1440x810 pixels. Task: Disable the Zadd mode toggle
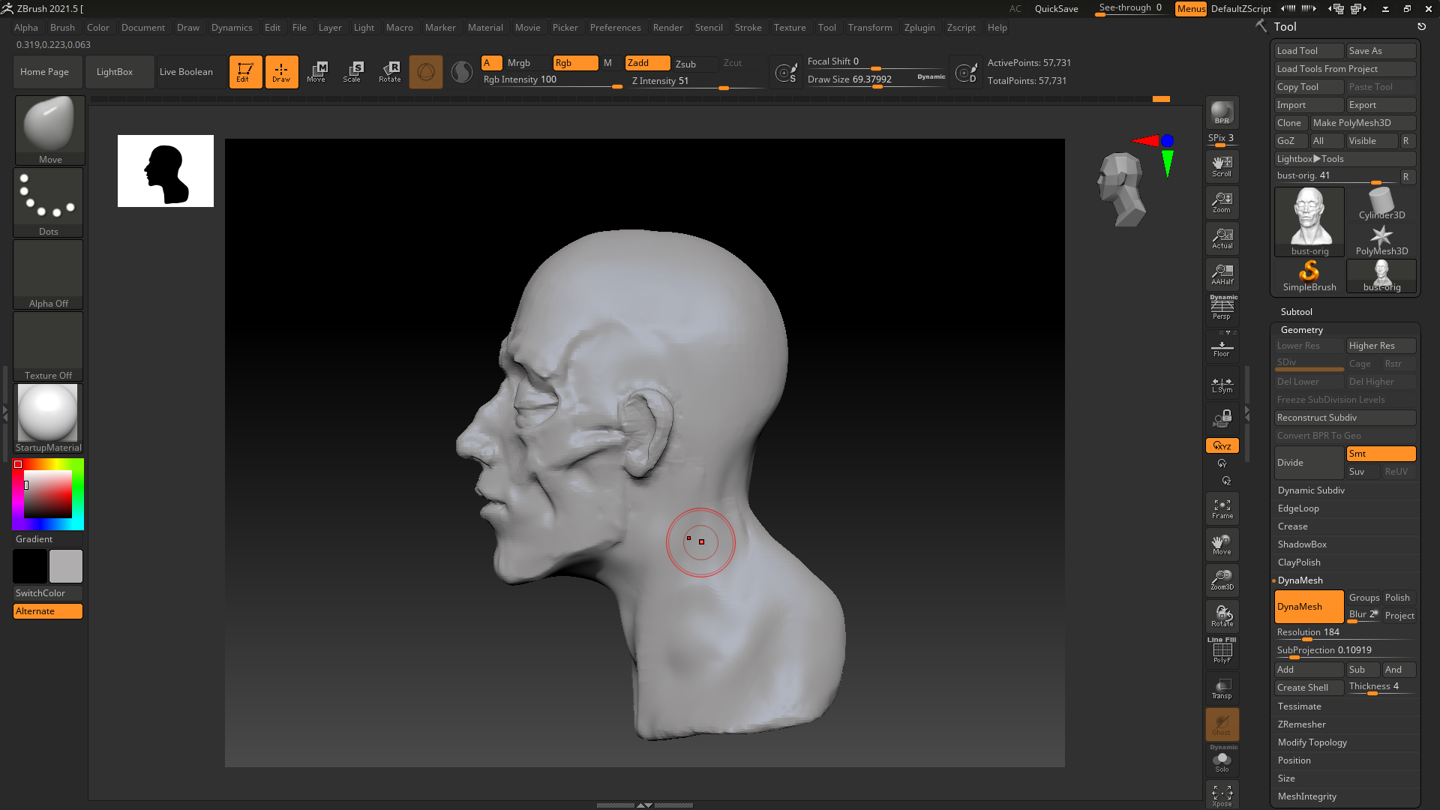(647, 63)
